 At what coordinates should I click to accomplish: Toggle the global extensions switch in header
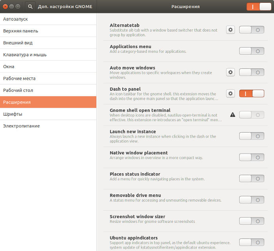click(x=259, y=7)
